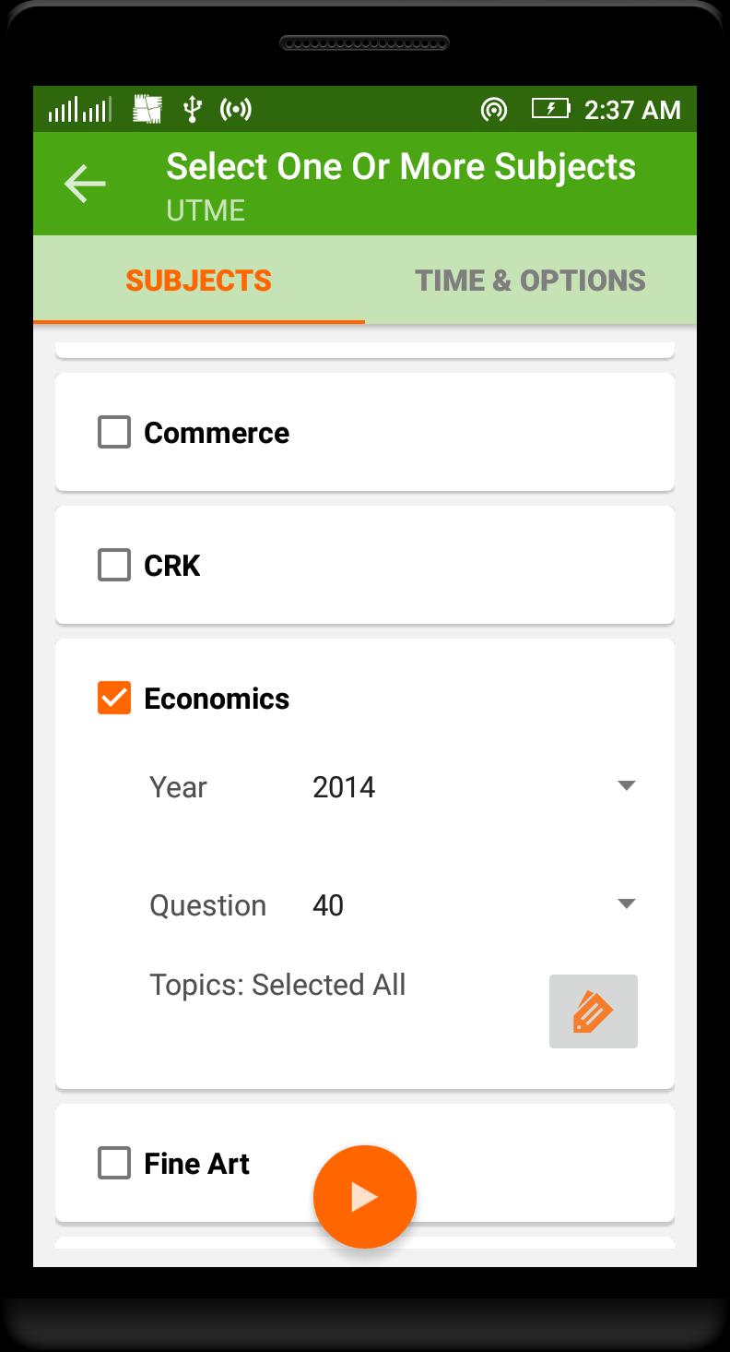The image size is (730, 1352).
Task: Tap the Topics: Selected All text
Action: (277, 985)
